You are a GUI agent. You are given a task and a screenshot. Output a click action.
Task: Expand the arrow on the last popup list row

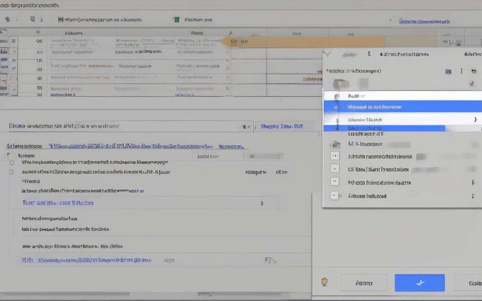[472, 196]
